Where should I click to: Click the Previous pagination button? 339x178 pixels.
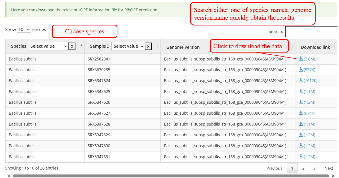pos(274,168)
